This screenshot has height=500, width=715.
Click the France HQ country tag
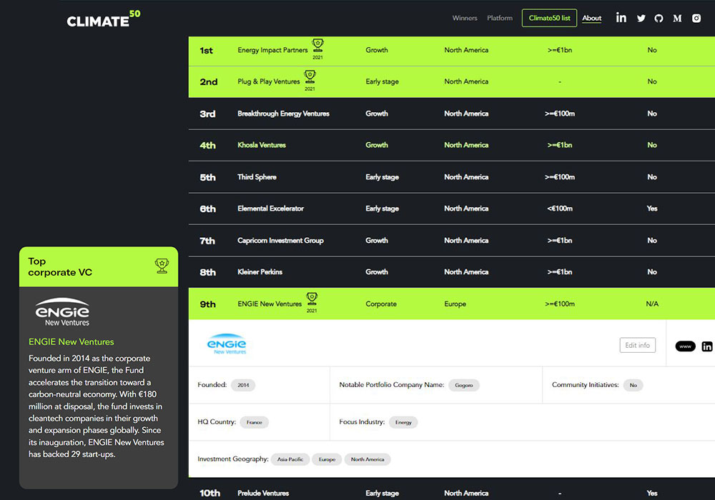[255, 422]
